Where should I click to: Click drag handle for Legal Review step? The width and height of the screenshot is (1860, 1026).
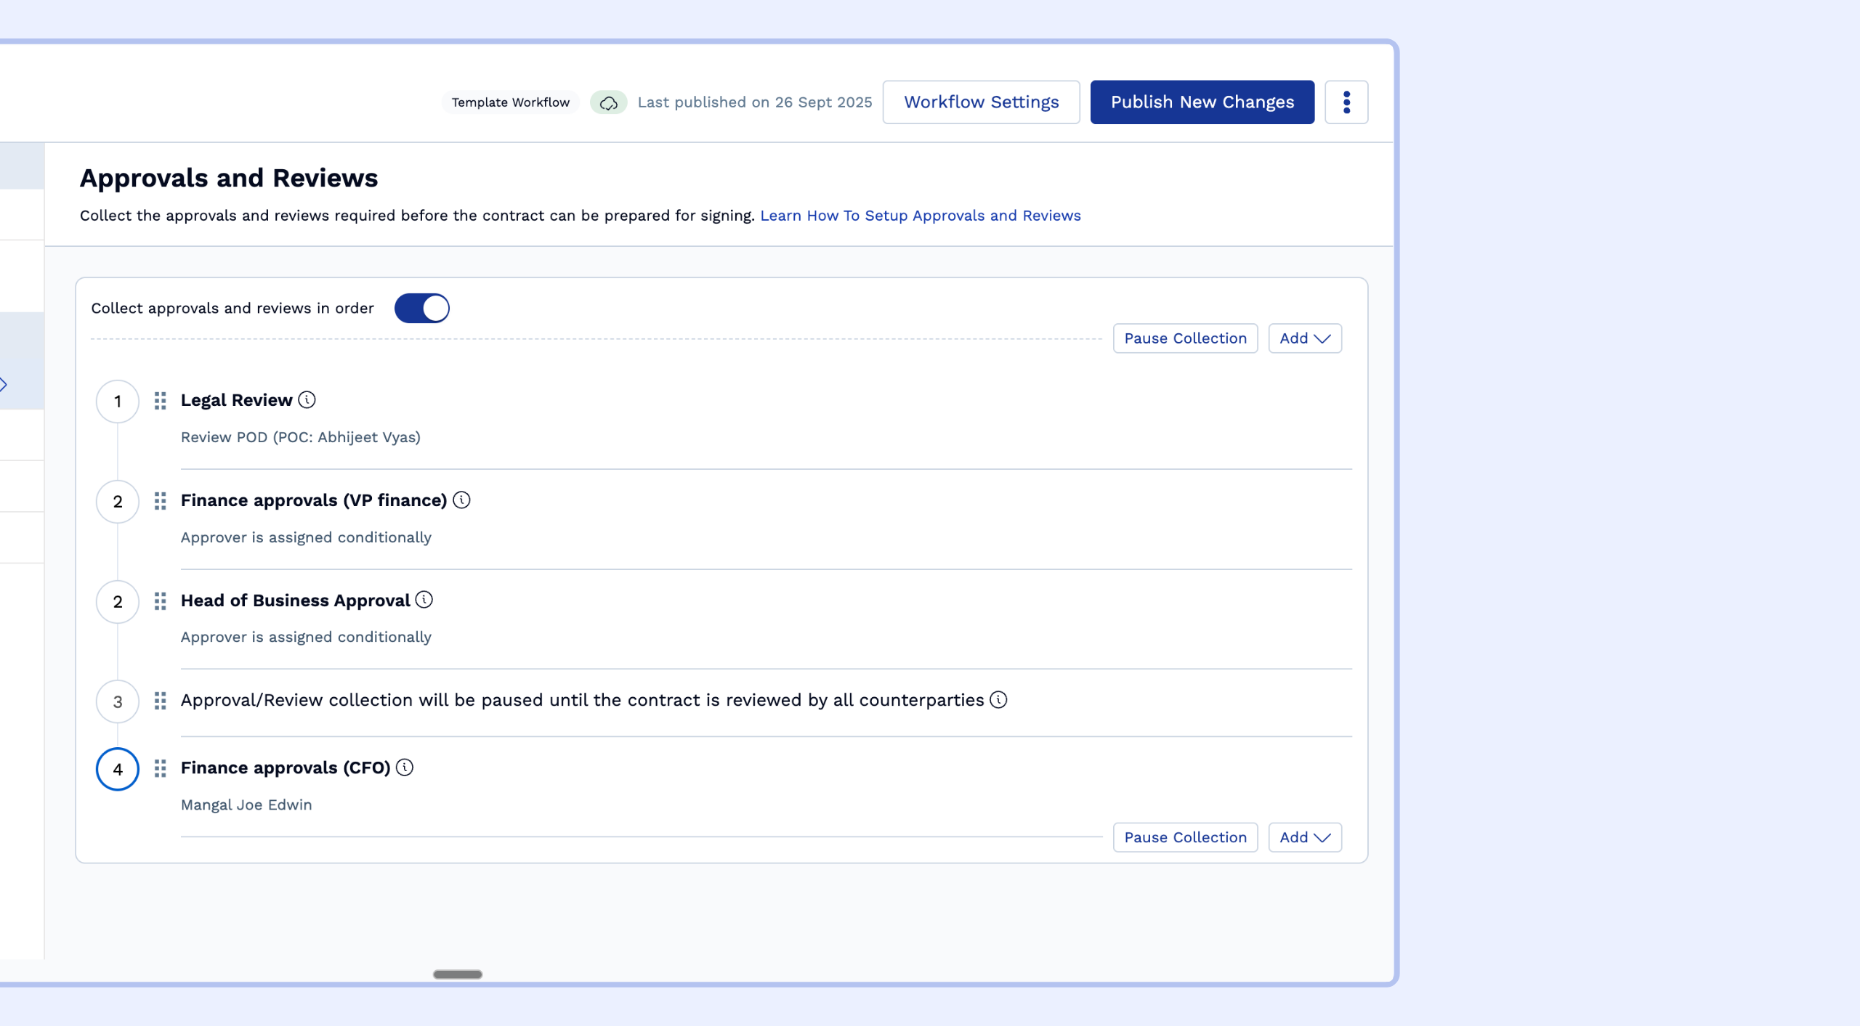pyautogui.click(x=161, y=401)
